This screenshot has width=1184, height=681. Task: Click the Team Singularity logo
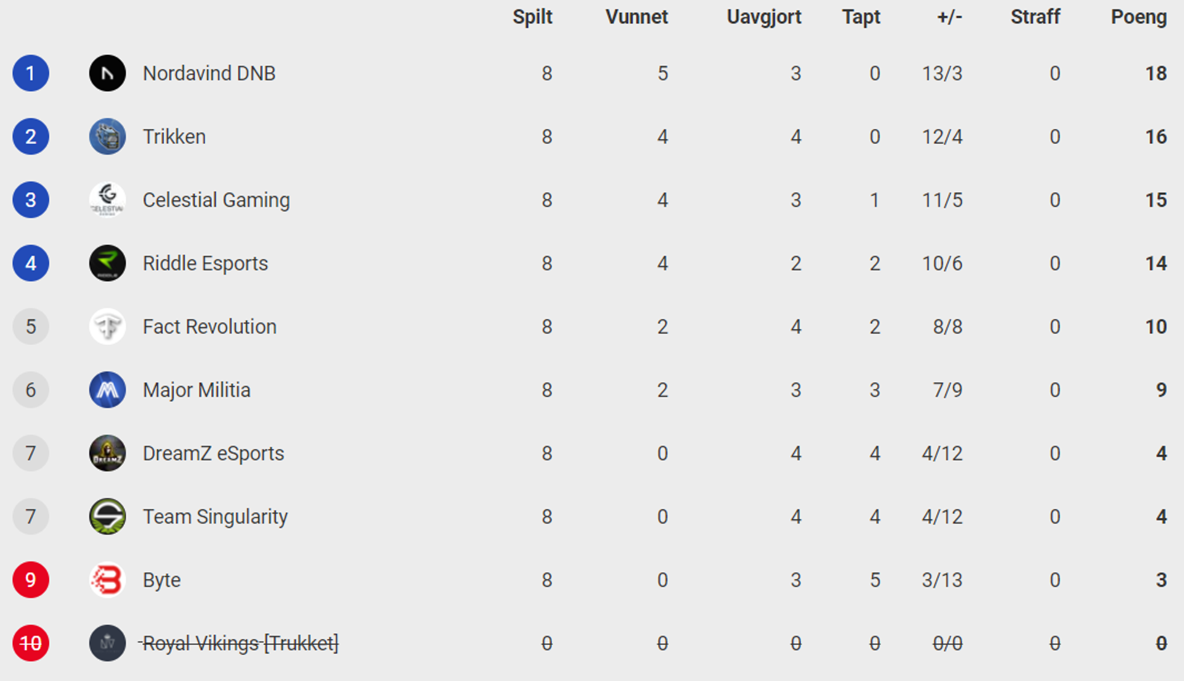click(x=107, y=517)
